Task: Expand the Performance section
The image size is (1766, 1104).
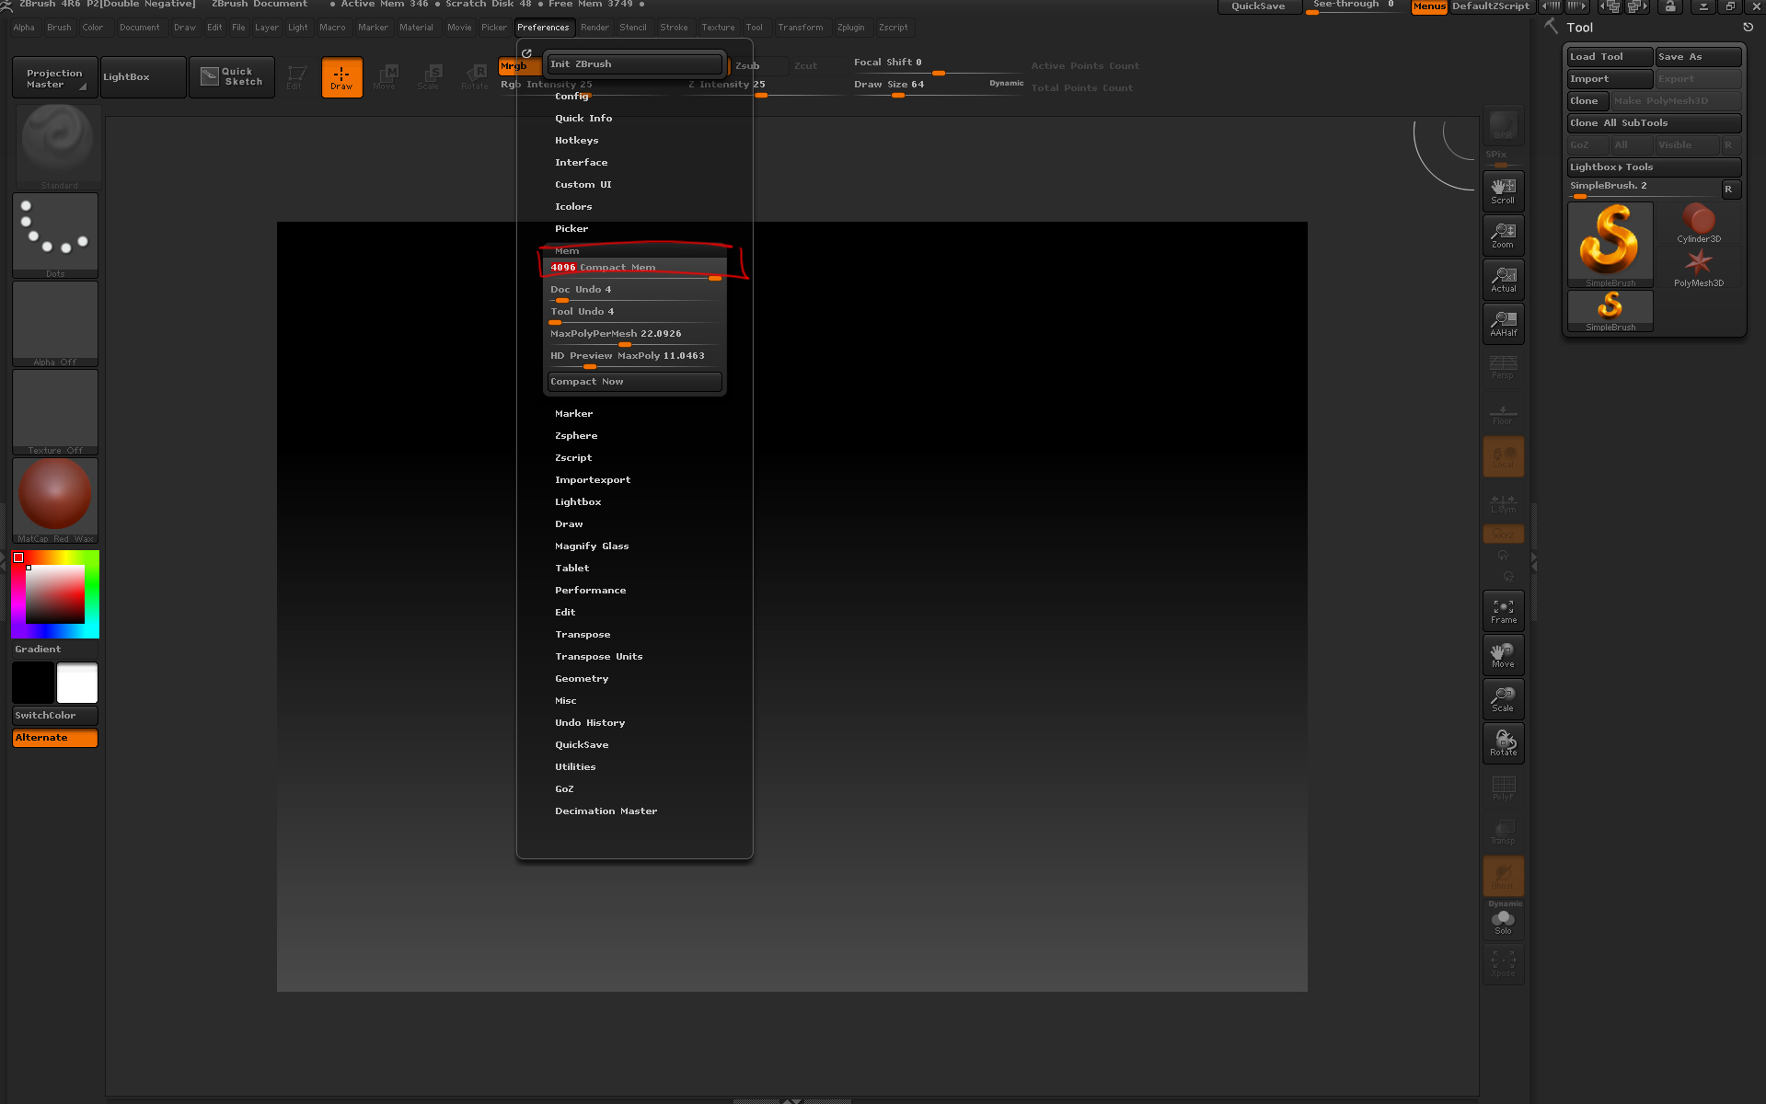Action: 590,591
